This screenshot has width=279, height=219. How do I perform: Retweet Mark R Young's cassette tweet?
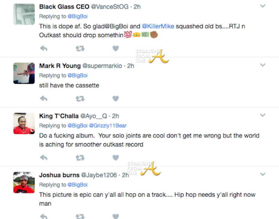coord(80,98)
